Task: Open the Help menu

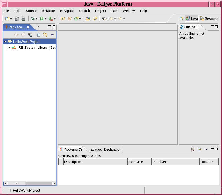Action: (143, 11)
